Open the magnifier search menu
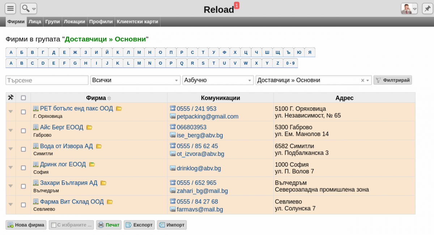 pyautogui.click(x=29, y=8)
